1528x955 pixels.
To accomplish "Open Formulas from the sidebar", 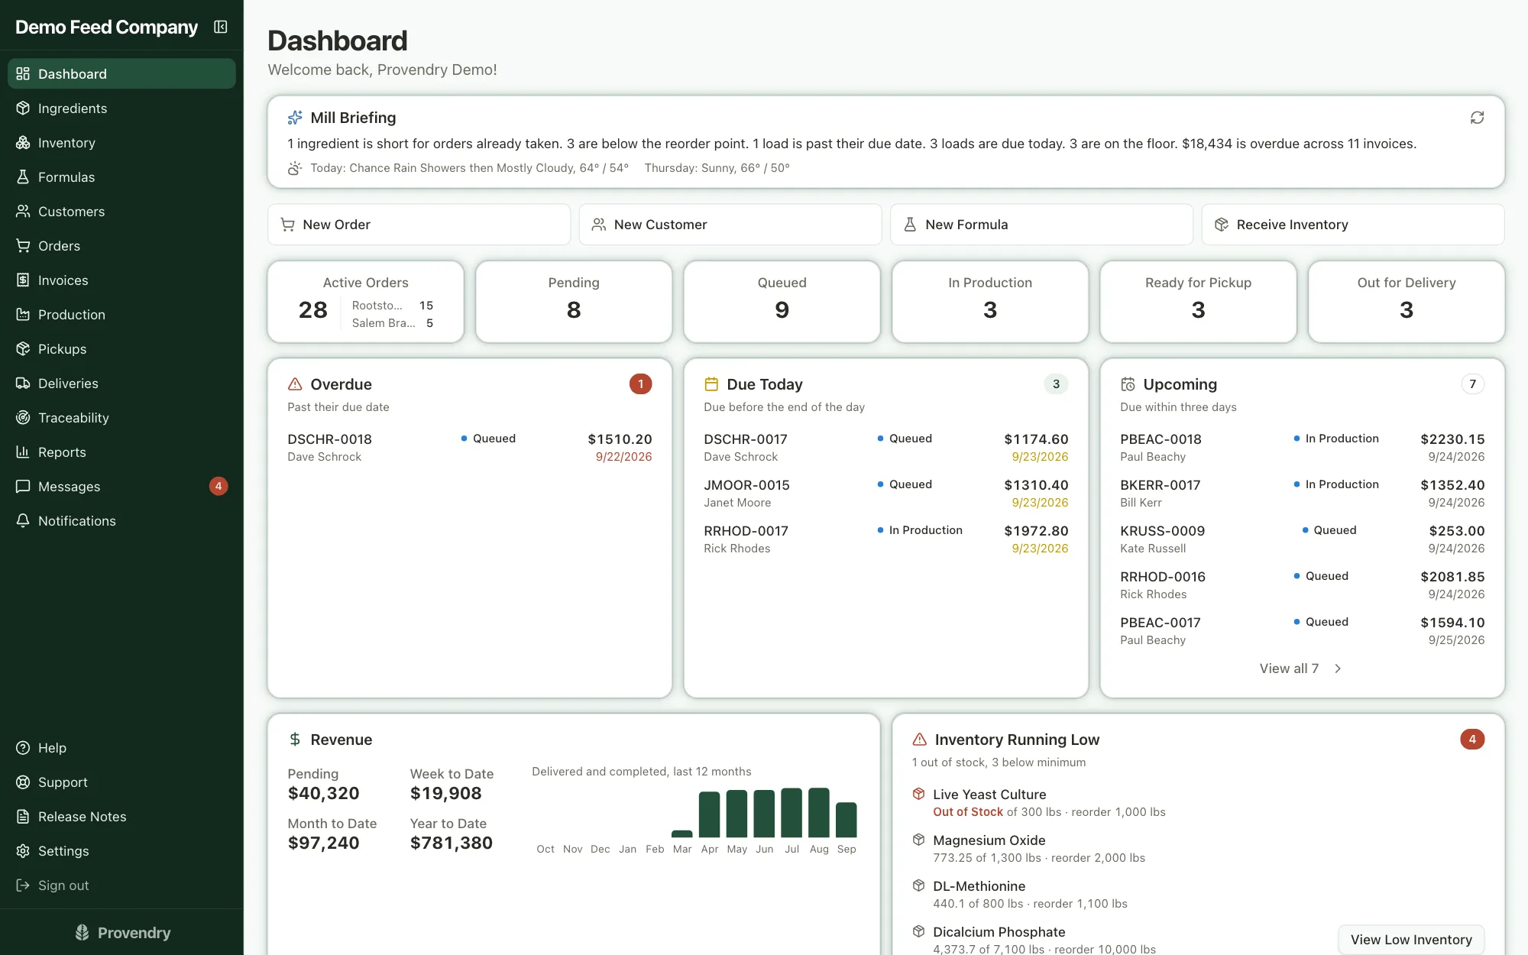I will 121,177.
